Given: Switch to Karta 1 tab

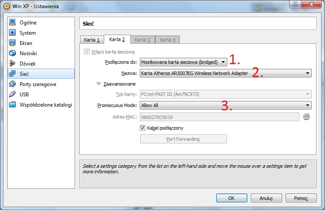Looking at the screenshot, I should coord(92,40).
